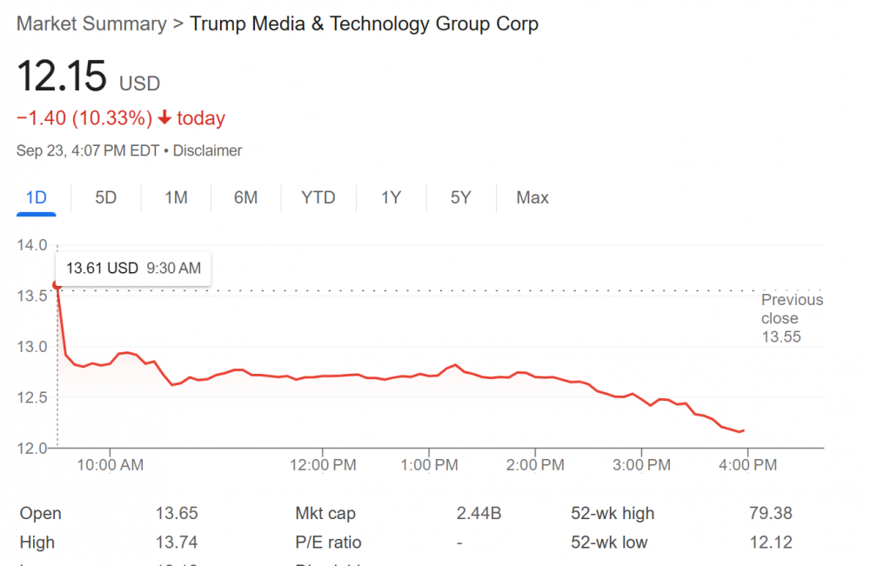Show the Max price history
The width and height of the screenshot is (870, 566).
(532, 197)
